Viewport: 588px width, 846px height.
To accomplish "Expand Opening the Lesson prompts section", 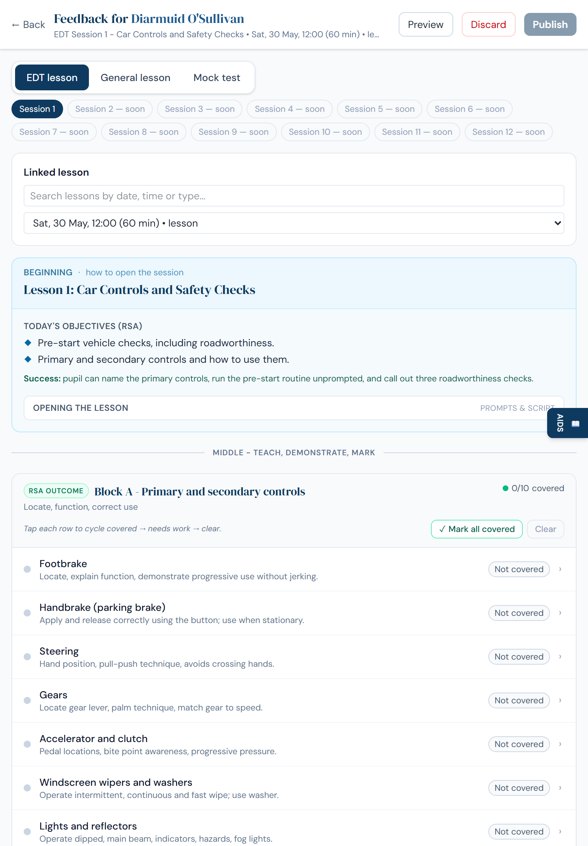I will click(x=294, y=408).
